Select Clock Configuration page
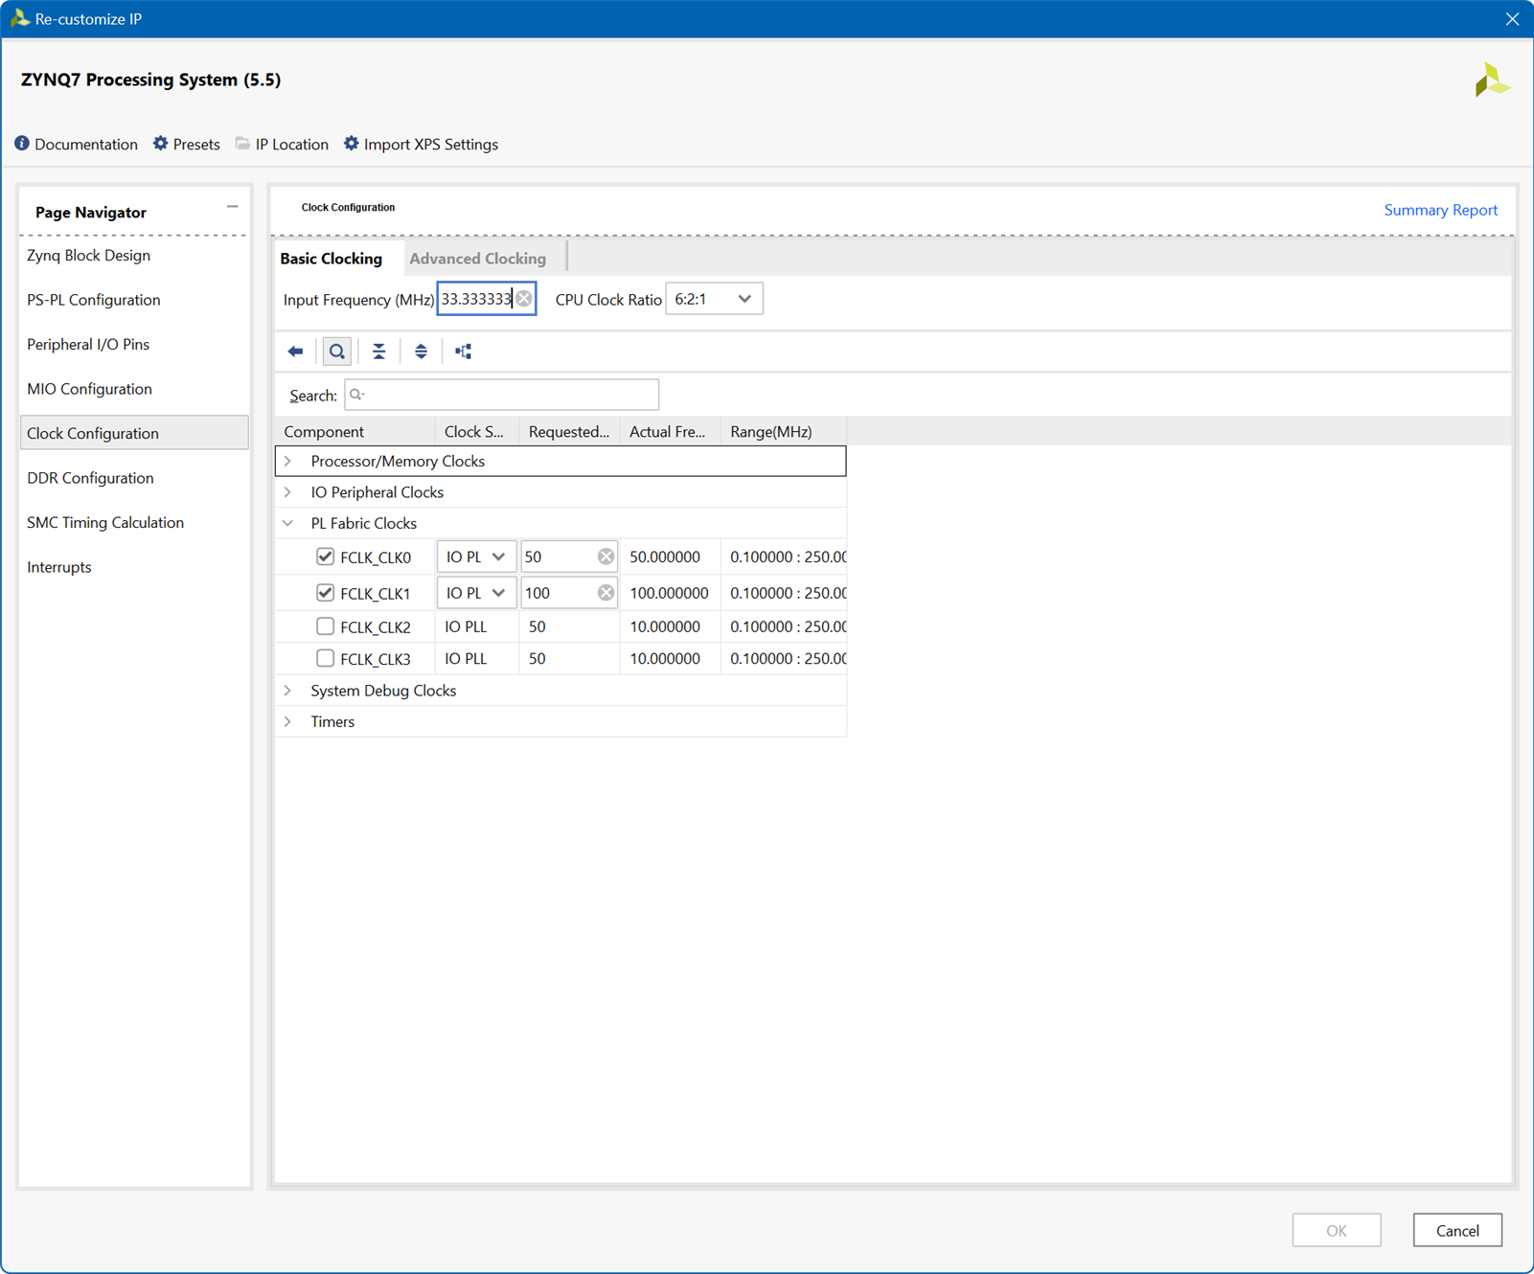1534x1274 pixels. click(134, 433)
